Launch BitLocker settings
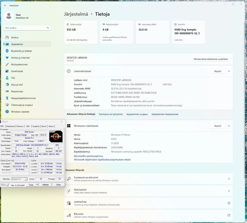Screen dimensions: 247x223 148,215
